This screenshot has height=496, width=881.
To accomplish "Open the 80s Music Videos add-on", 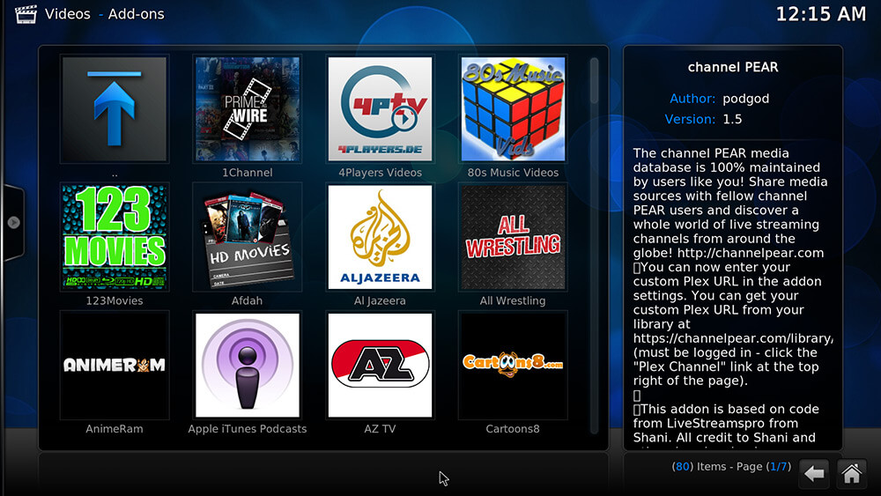I will tap(514, 108).
